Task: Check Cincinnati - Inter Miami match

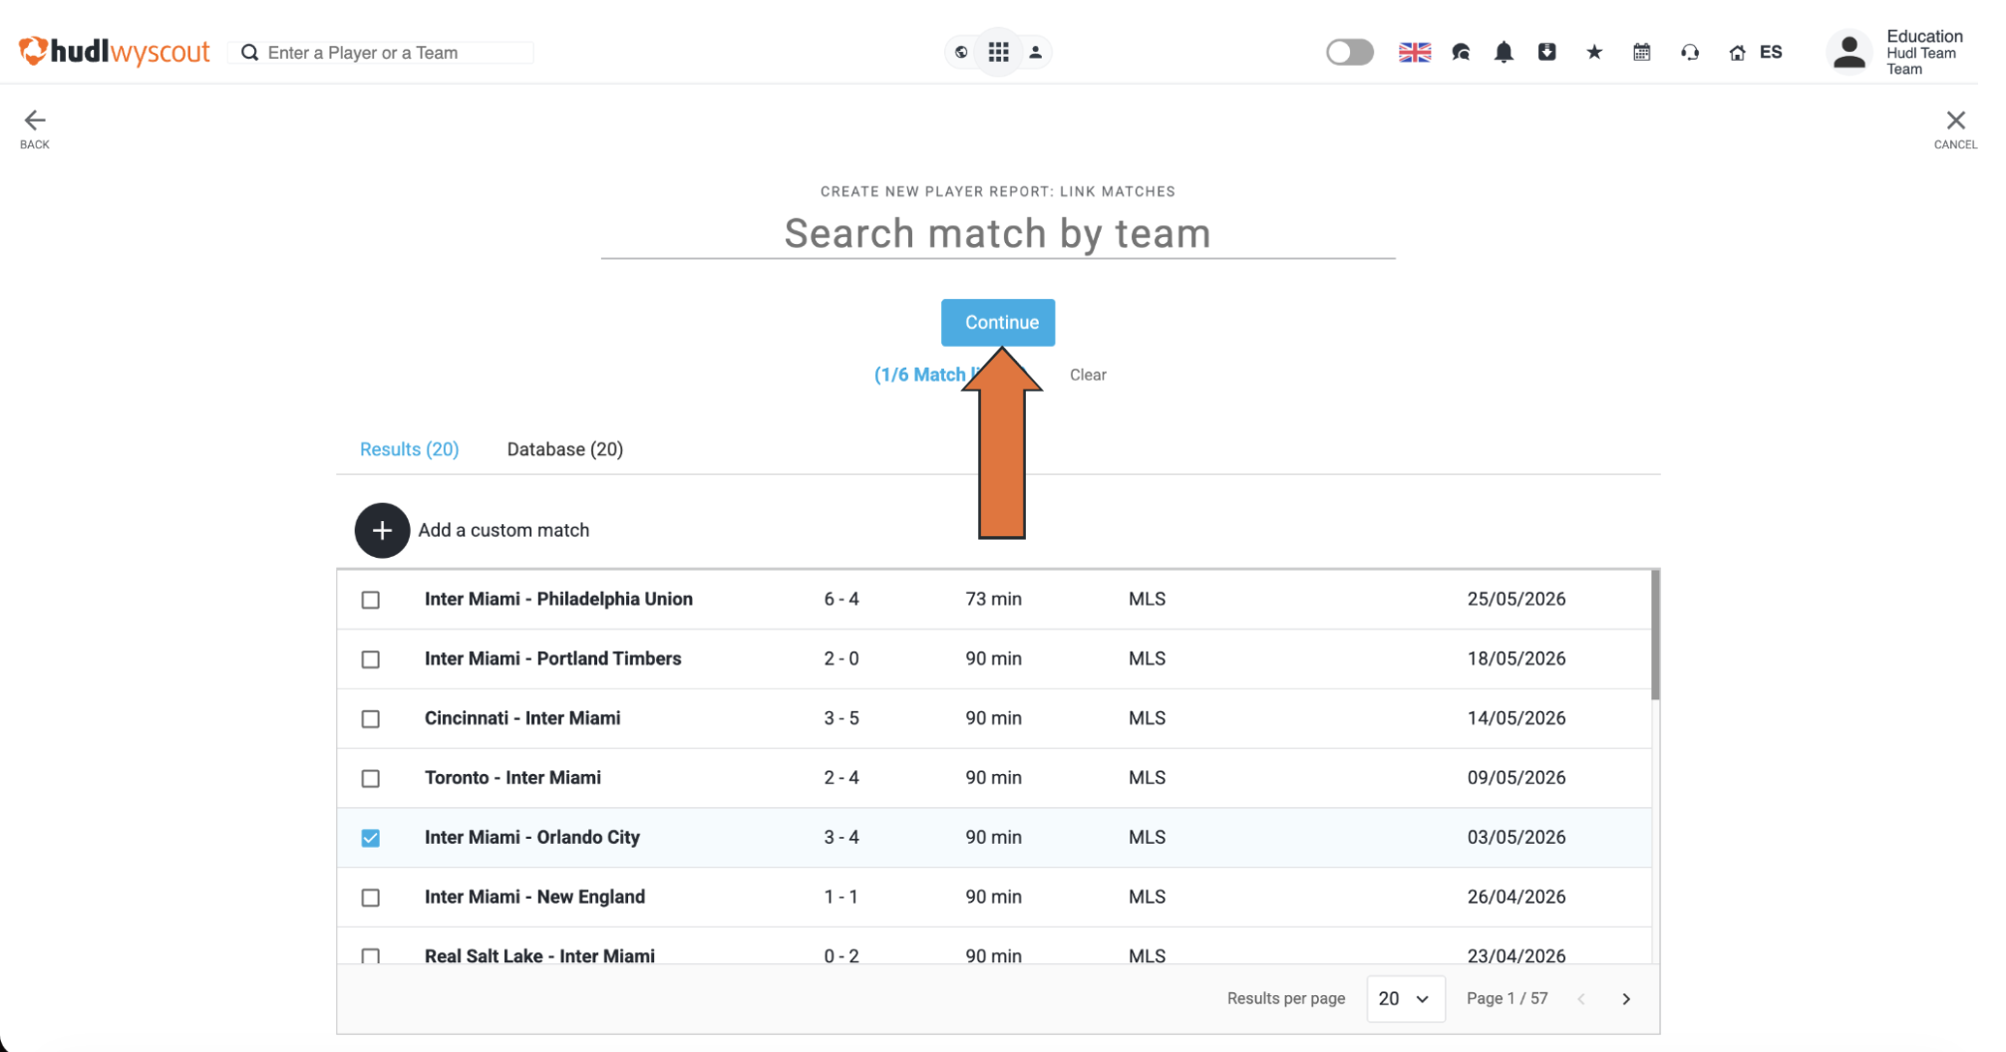Action: click(371, 719)
